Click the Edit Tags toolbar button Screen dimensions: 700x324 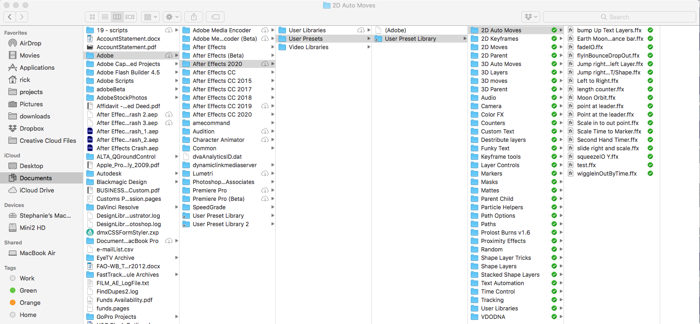click(x=215, y=17)
